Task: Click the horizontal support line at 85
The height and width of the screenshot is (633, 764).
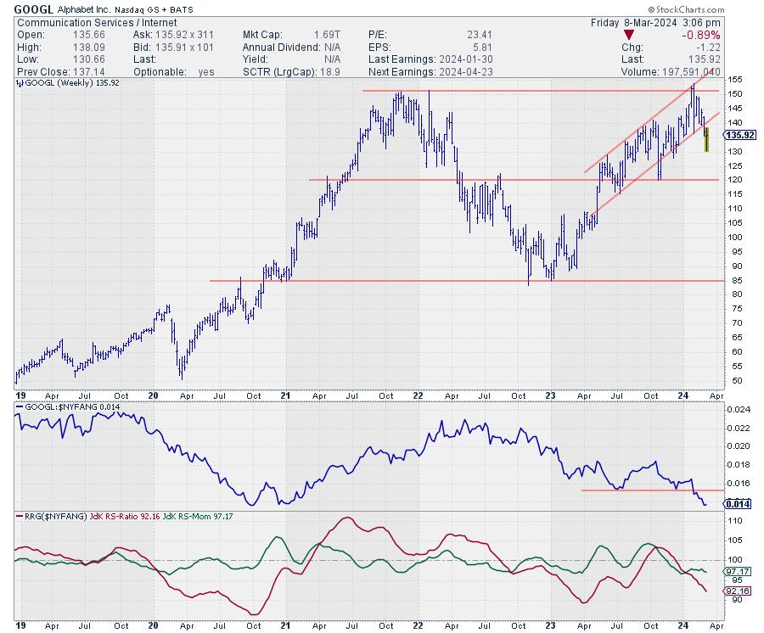Action: pyautogui.click(x=424, y=280)
